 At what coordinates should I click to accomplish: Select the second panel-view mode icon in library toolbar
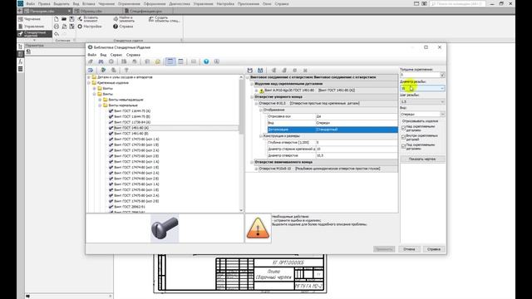pyautogui.click(x=180, y=61)
